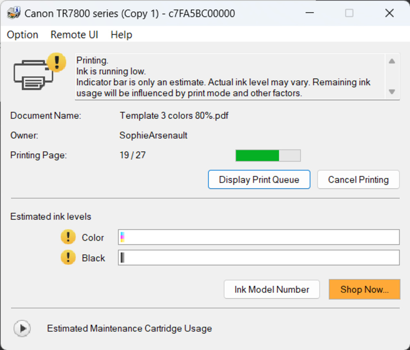Minimize the Canon TR7800 status window

tap(310, 13)
